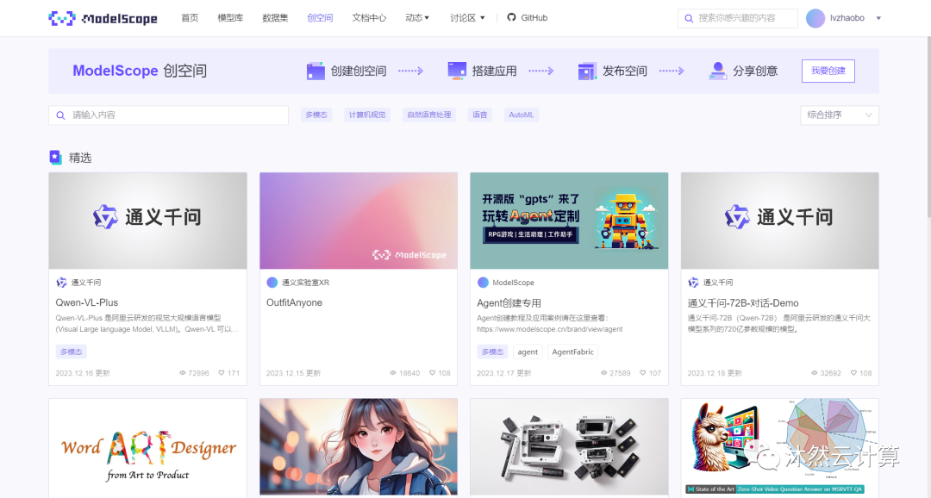Screen dimensions: 931x498
Task: Click 多模态 tag on Qwen-VL-Plus card
Action: (72, 352)
